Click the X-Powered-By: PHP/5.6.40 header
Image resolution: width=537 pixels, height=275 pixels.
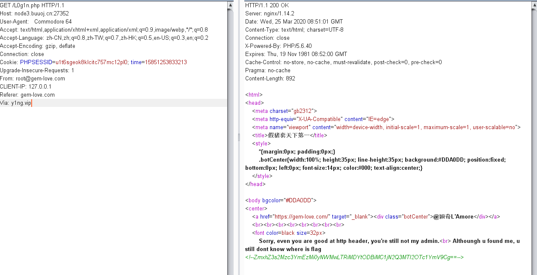(x=279, y=46)
